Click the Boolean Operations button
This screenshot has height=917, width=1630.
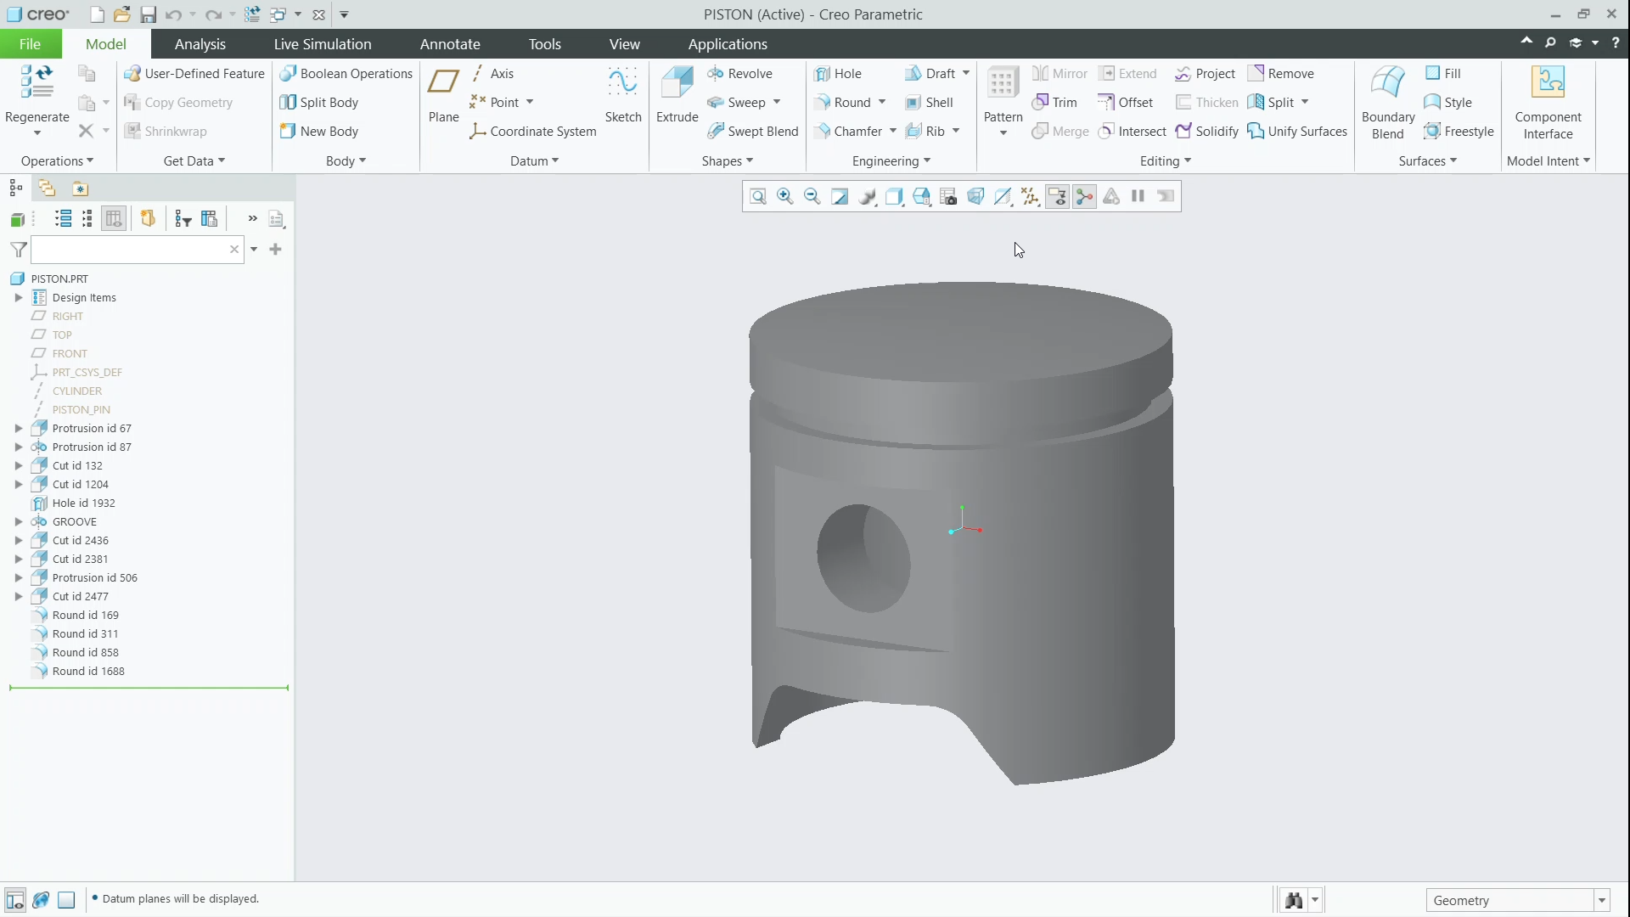(x=346, y=74)
